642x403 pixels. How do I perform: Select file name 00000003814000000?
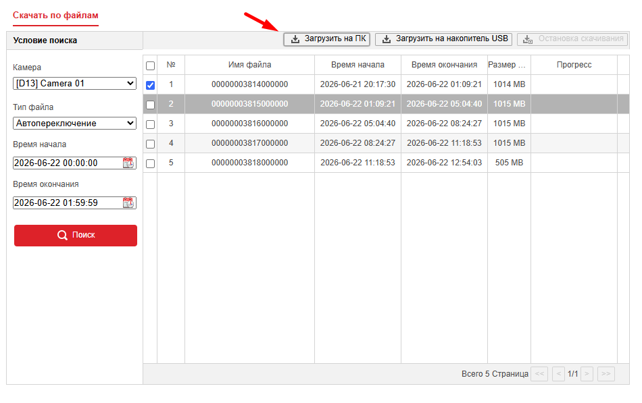point(250,84)
